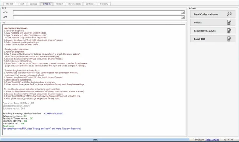Image resolution: width=239 pixels, height=142 pixels.
Task: Click the phone icon on the Unlock button
Action: [229, 22]
